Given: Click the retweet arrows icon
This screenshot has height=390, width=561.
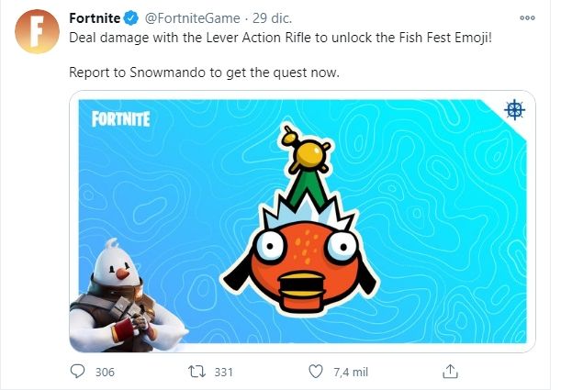Looking at the screenshot, I should pos(195,372).
